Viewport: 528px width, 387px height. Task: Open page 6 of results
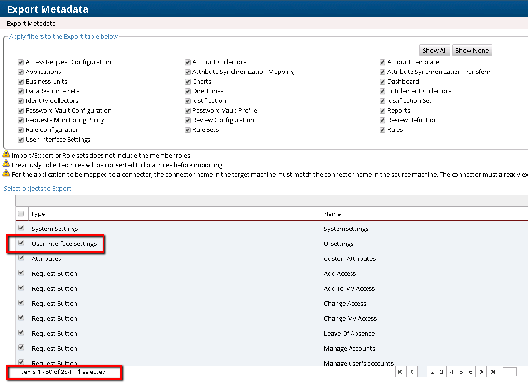click(471, 372)
